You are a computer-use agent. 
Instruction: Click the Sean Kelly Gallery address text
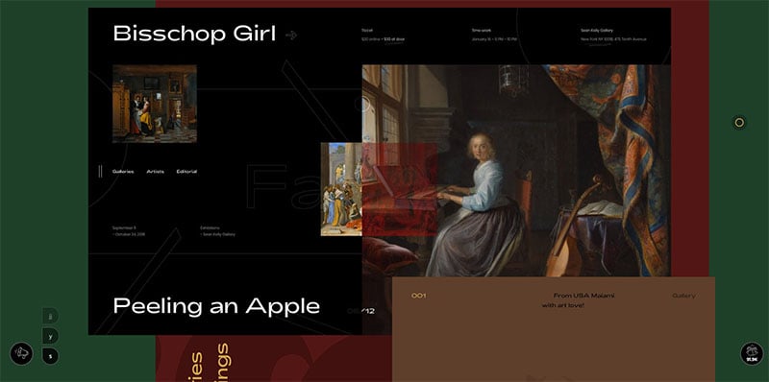click(x=613, y=35)
